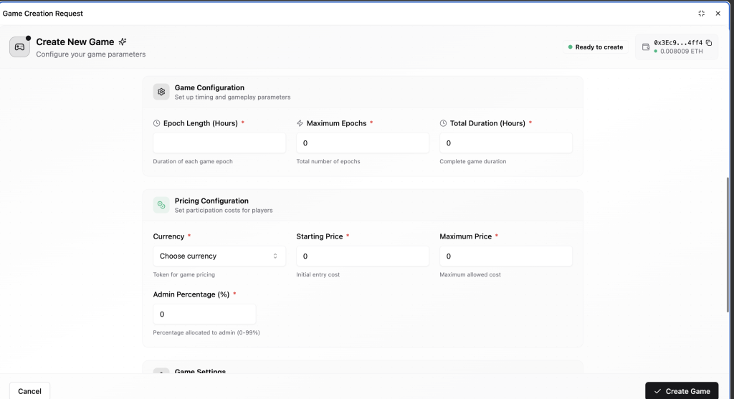Collapse the dialog using the shrink icon

click(701, 14)
